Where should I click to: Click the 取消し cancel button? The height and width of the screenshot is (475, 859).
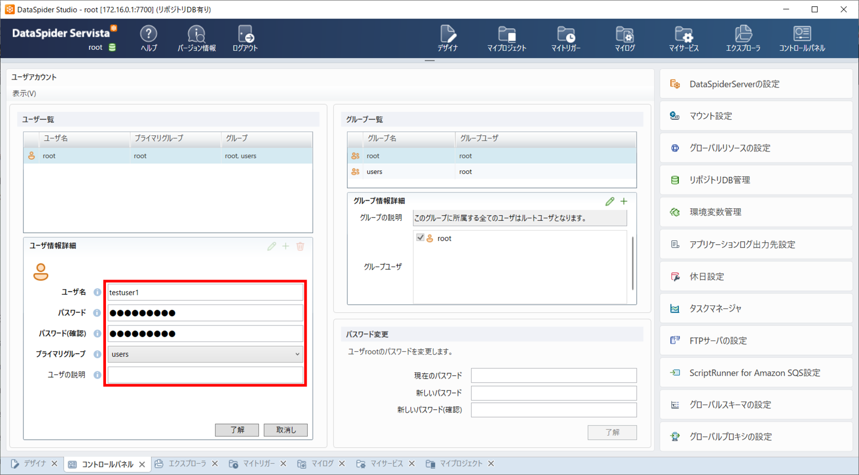[286, 430]
